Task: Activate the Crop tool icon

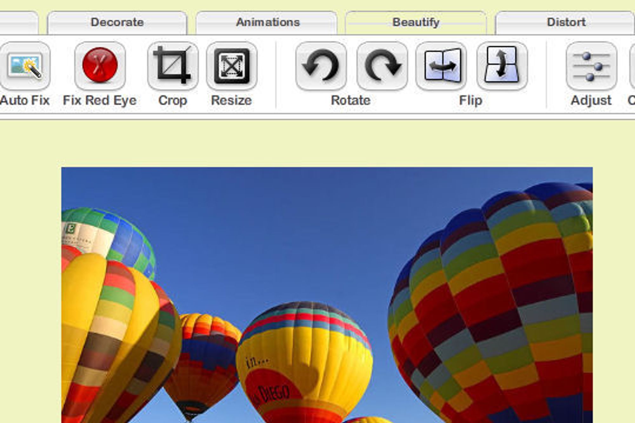Action: pos(173,66)
